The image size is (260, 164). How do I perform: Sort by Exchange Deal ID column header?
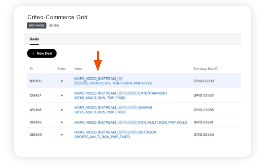(x=205, y=69)
